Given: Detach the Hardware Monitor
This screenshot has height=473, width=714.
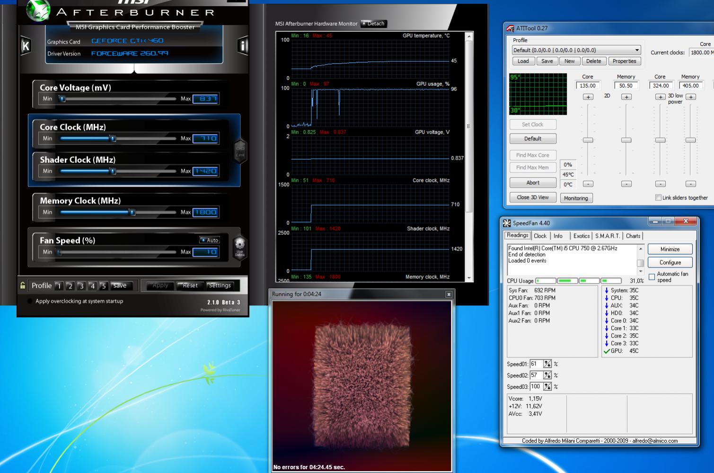Looking at the screenshot, I should click(373, 24).
